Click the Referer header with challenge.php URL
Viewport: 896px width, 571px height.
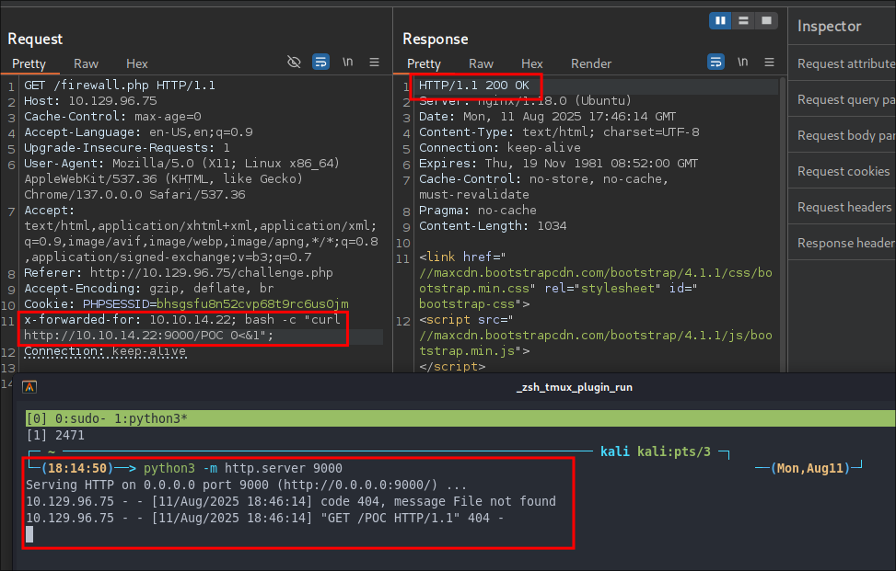tap(179, 273)
